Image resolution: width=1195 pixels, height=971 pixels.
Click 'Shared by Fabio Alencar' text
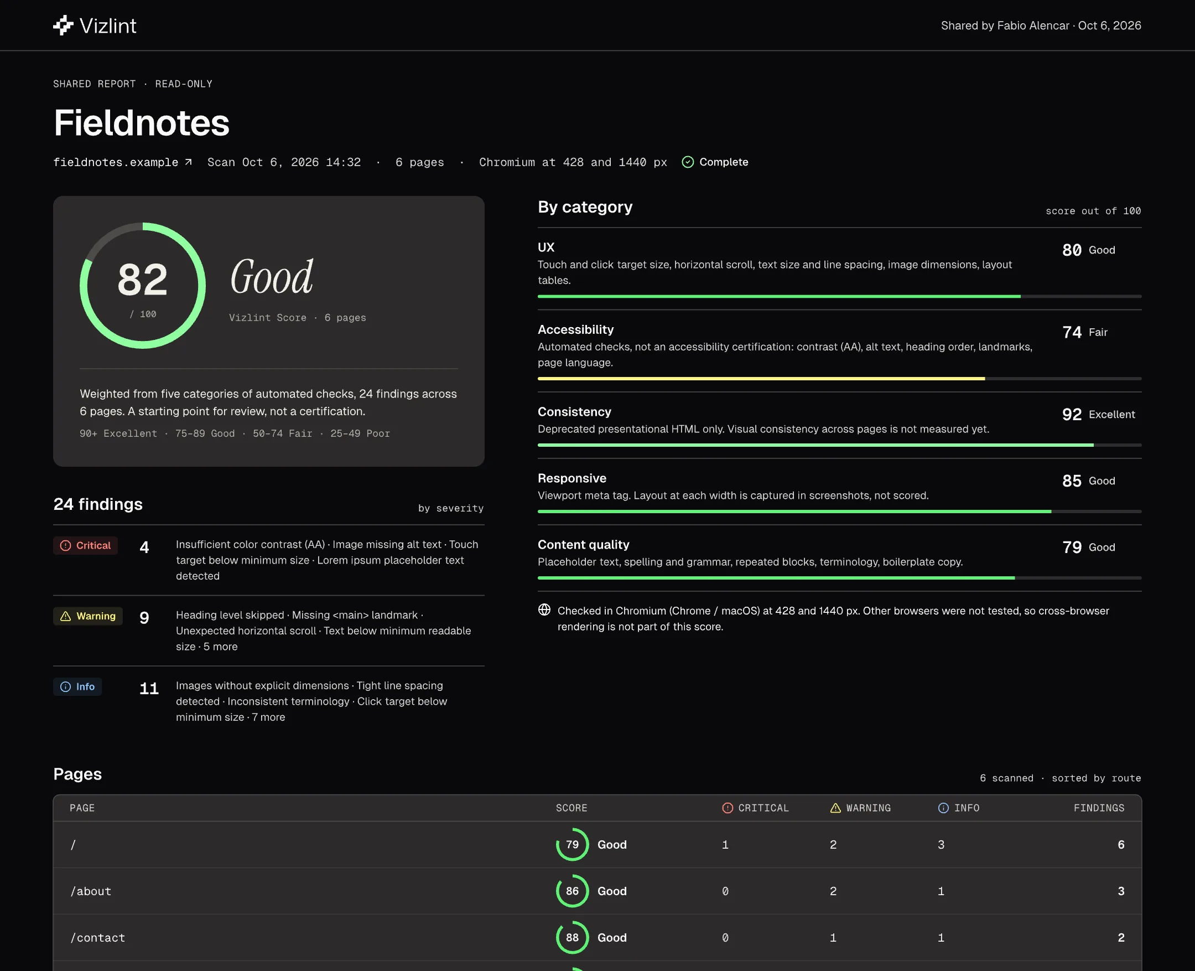1005,25
